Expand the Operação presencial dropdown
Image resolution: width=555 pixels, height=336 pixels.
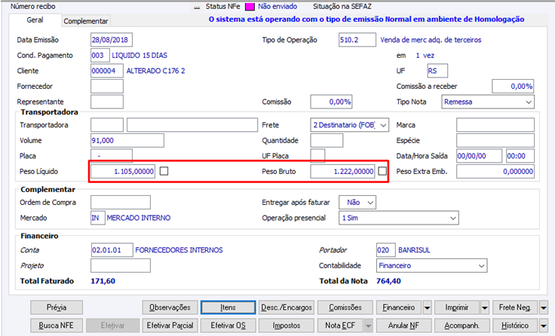point(399,218)
